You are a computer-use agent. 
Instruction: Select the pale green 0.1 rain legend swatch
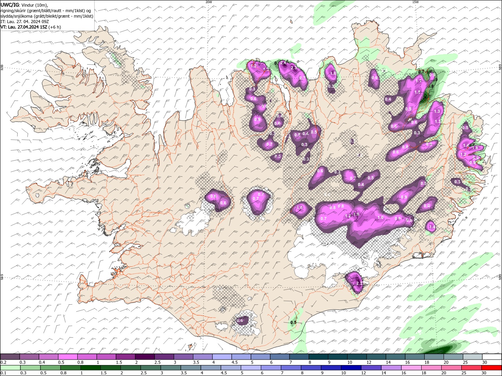(x=10, y=368)
